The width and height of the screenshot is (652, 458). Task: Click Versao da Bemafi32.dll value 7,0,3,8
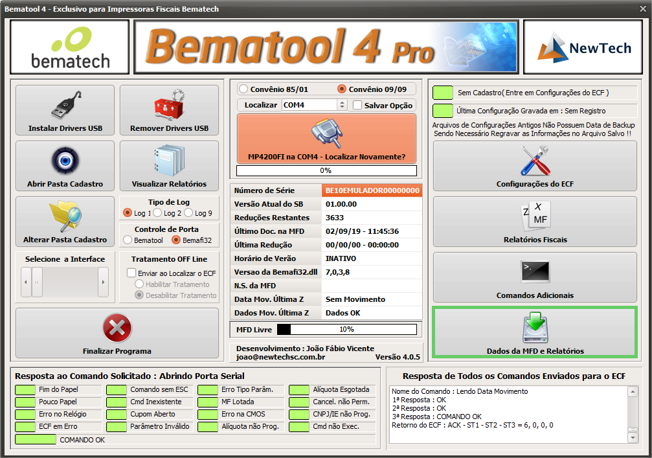[x=337, y=272]
